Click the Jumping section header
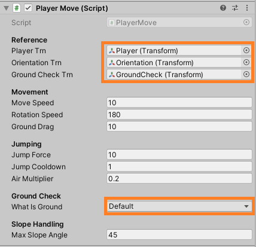Screen dimensions: 256x247 26,144
